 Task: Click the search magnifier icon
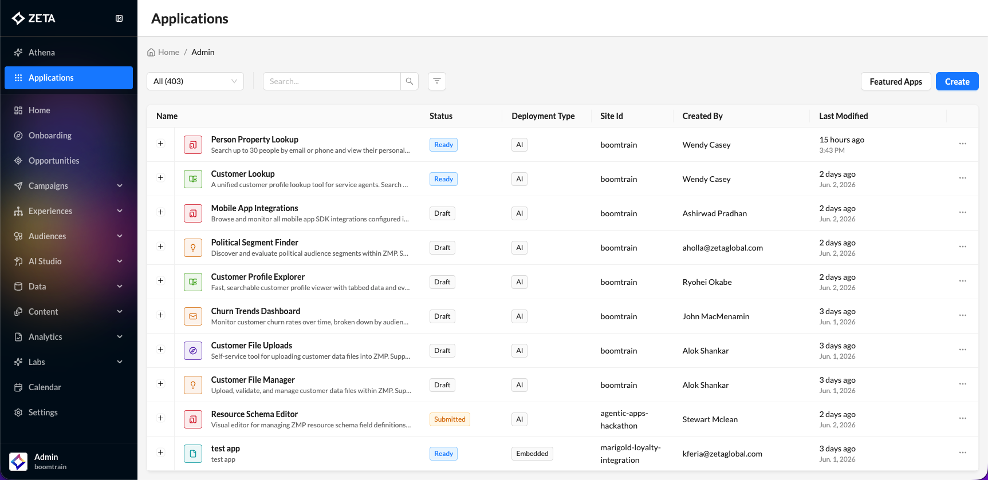[x=410, y=81]
